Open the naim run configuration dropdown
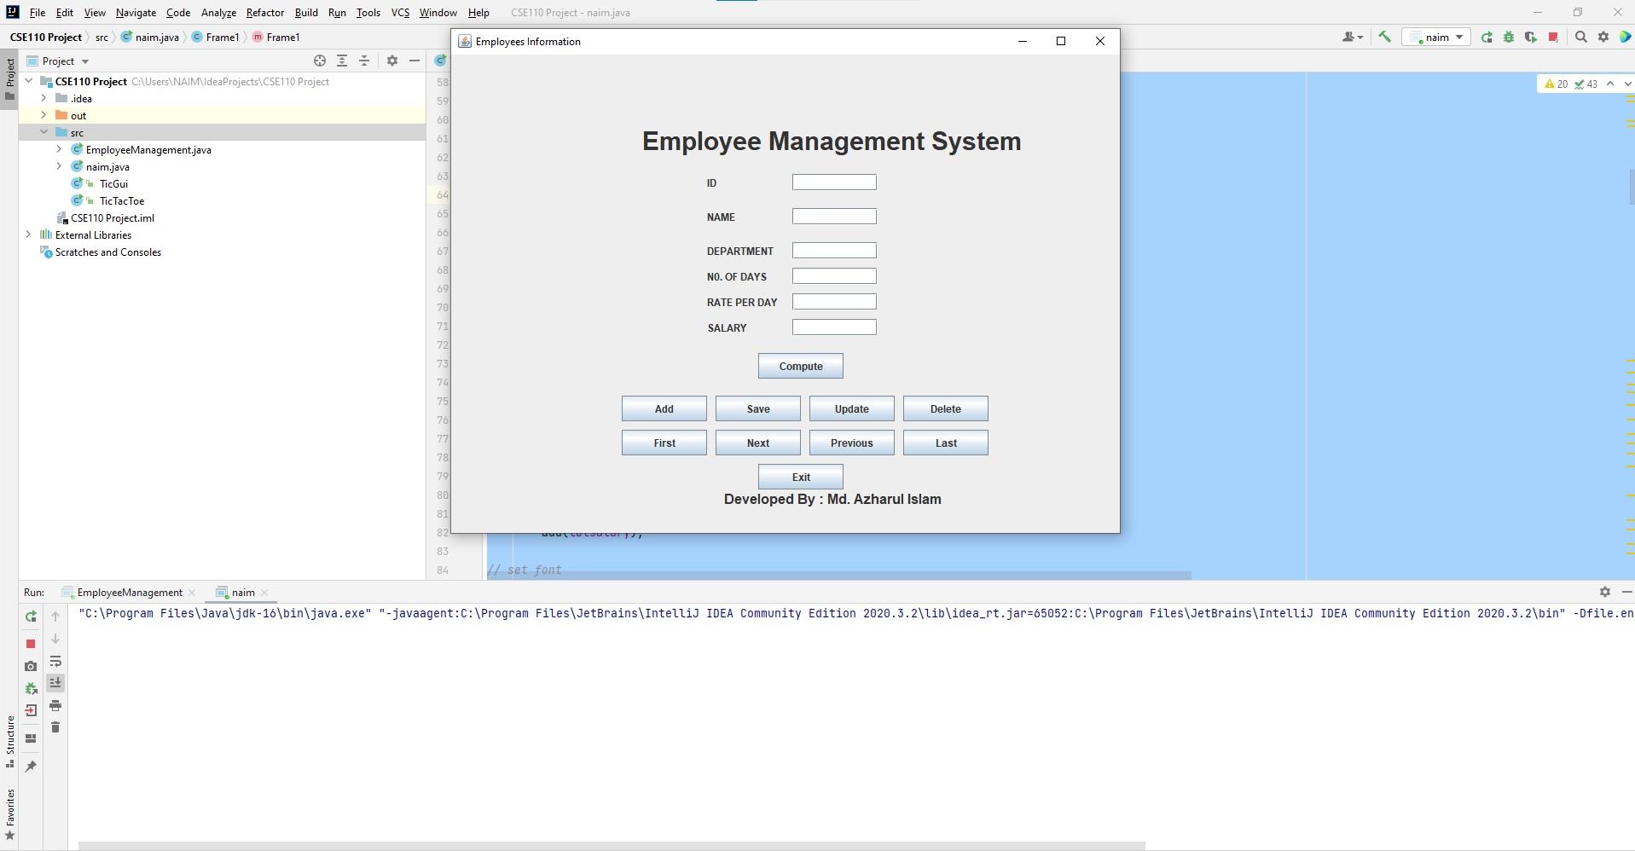The width and height of the screenshot is (1635, 851). click(x=1459, y=37)
